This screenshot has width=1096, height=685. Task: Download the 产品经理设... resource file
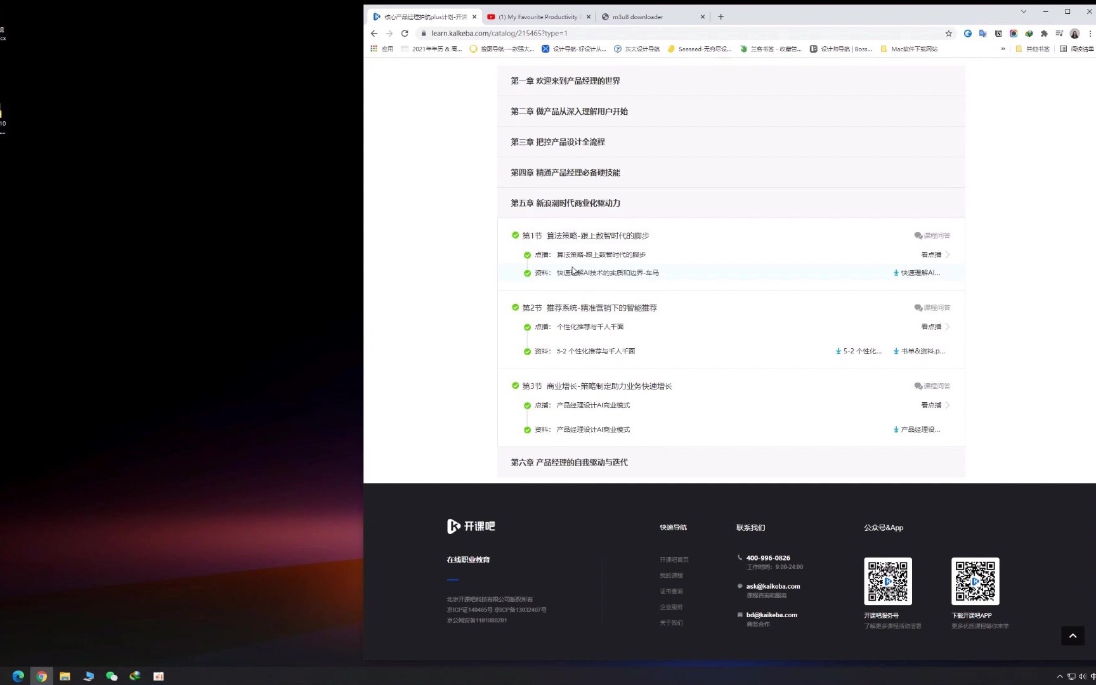pyautogui.click(x=917, y=429)
